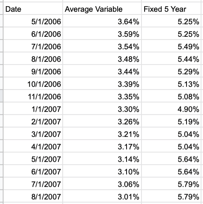Select the 5.13% fixed rate cell

(171, 83)
